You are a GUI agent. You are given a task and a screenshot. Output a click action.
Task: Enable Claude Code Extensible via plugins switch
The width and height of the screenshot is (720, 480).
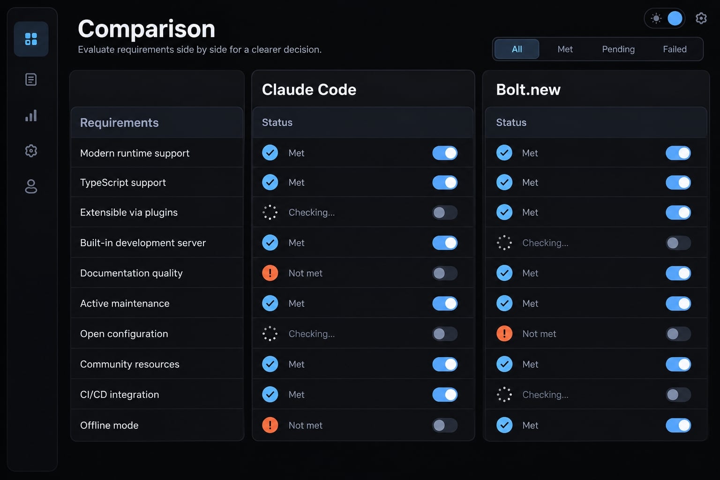coord(445,212)
